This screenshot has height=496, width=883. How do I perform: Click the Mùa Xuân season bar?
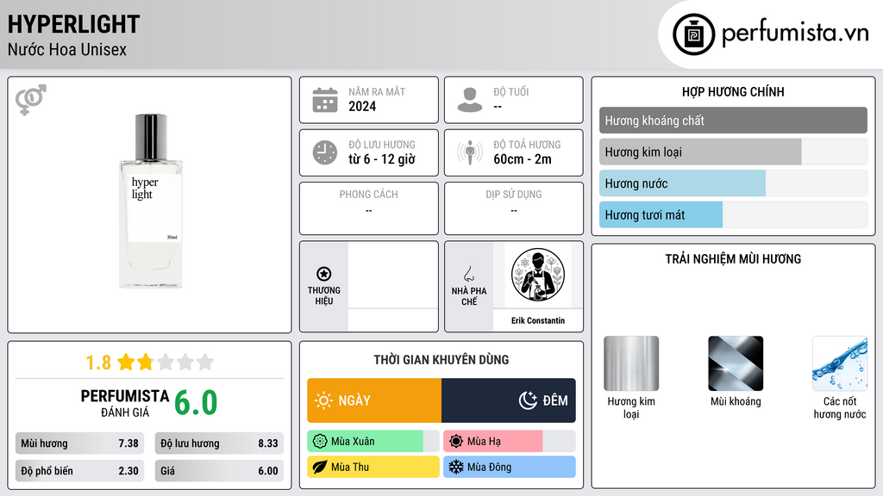(x=373, y=442)
